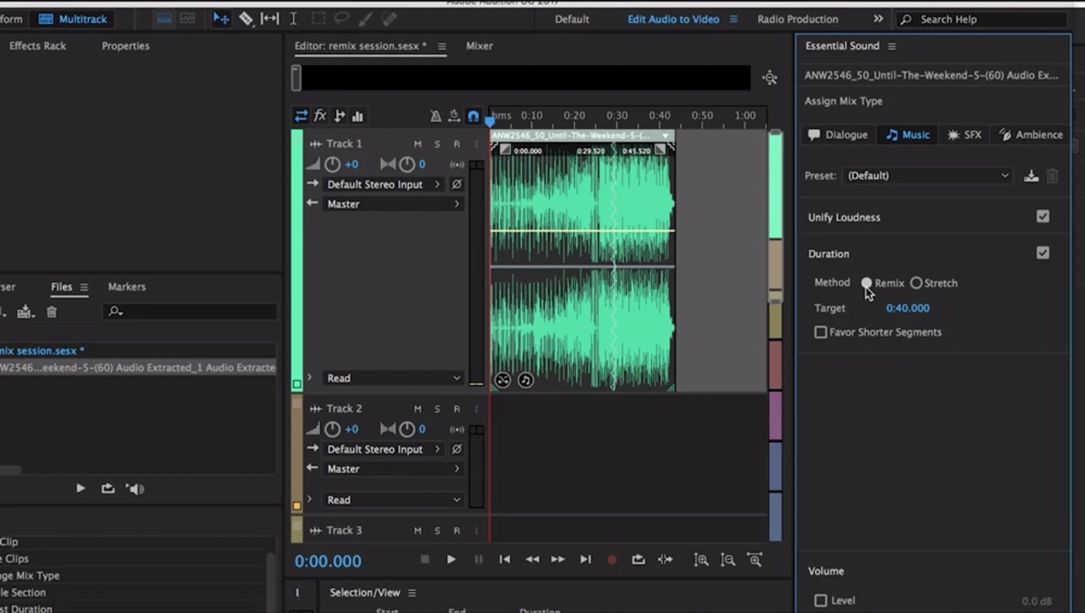Click the Search Help field
The image size is (1085, 613).
tap(982, 19)
